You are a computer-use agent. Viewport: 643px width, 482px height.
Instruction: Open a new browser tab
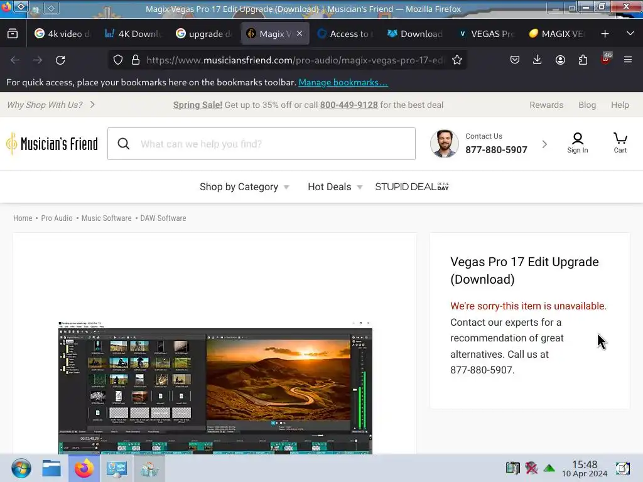click(605, 34)
